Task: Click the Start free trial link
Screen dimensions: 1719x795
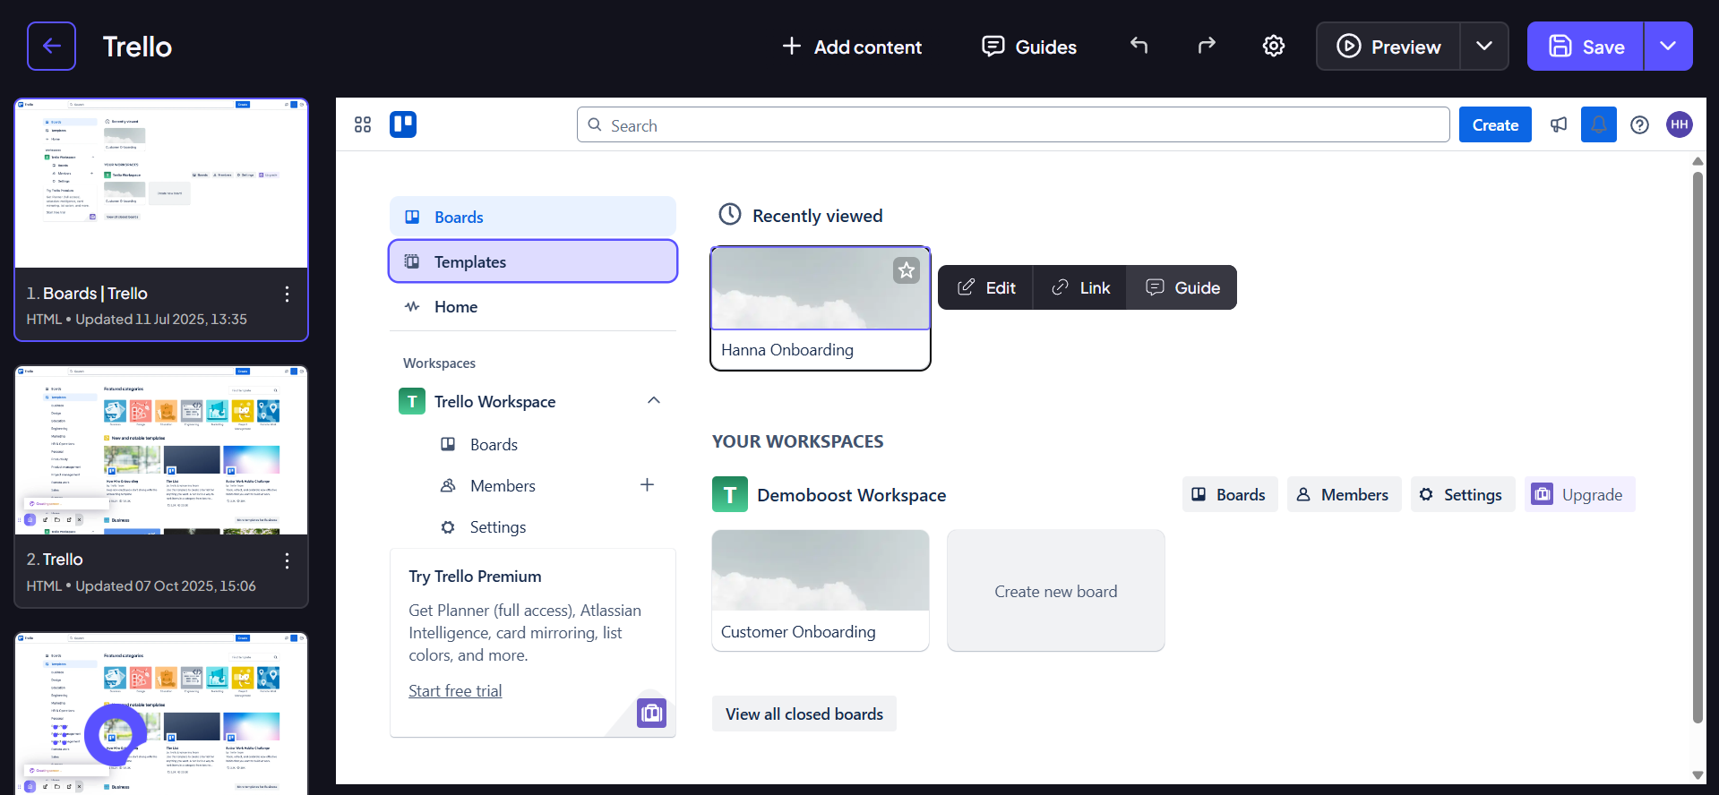Action: 455,690
